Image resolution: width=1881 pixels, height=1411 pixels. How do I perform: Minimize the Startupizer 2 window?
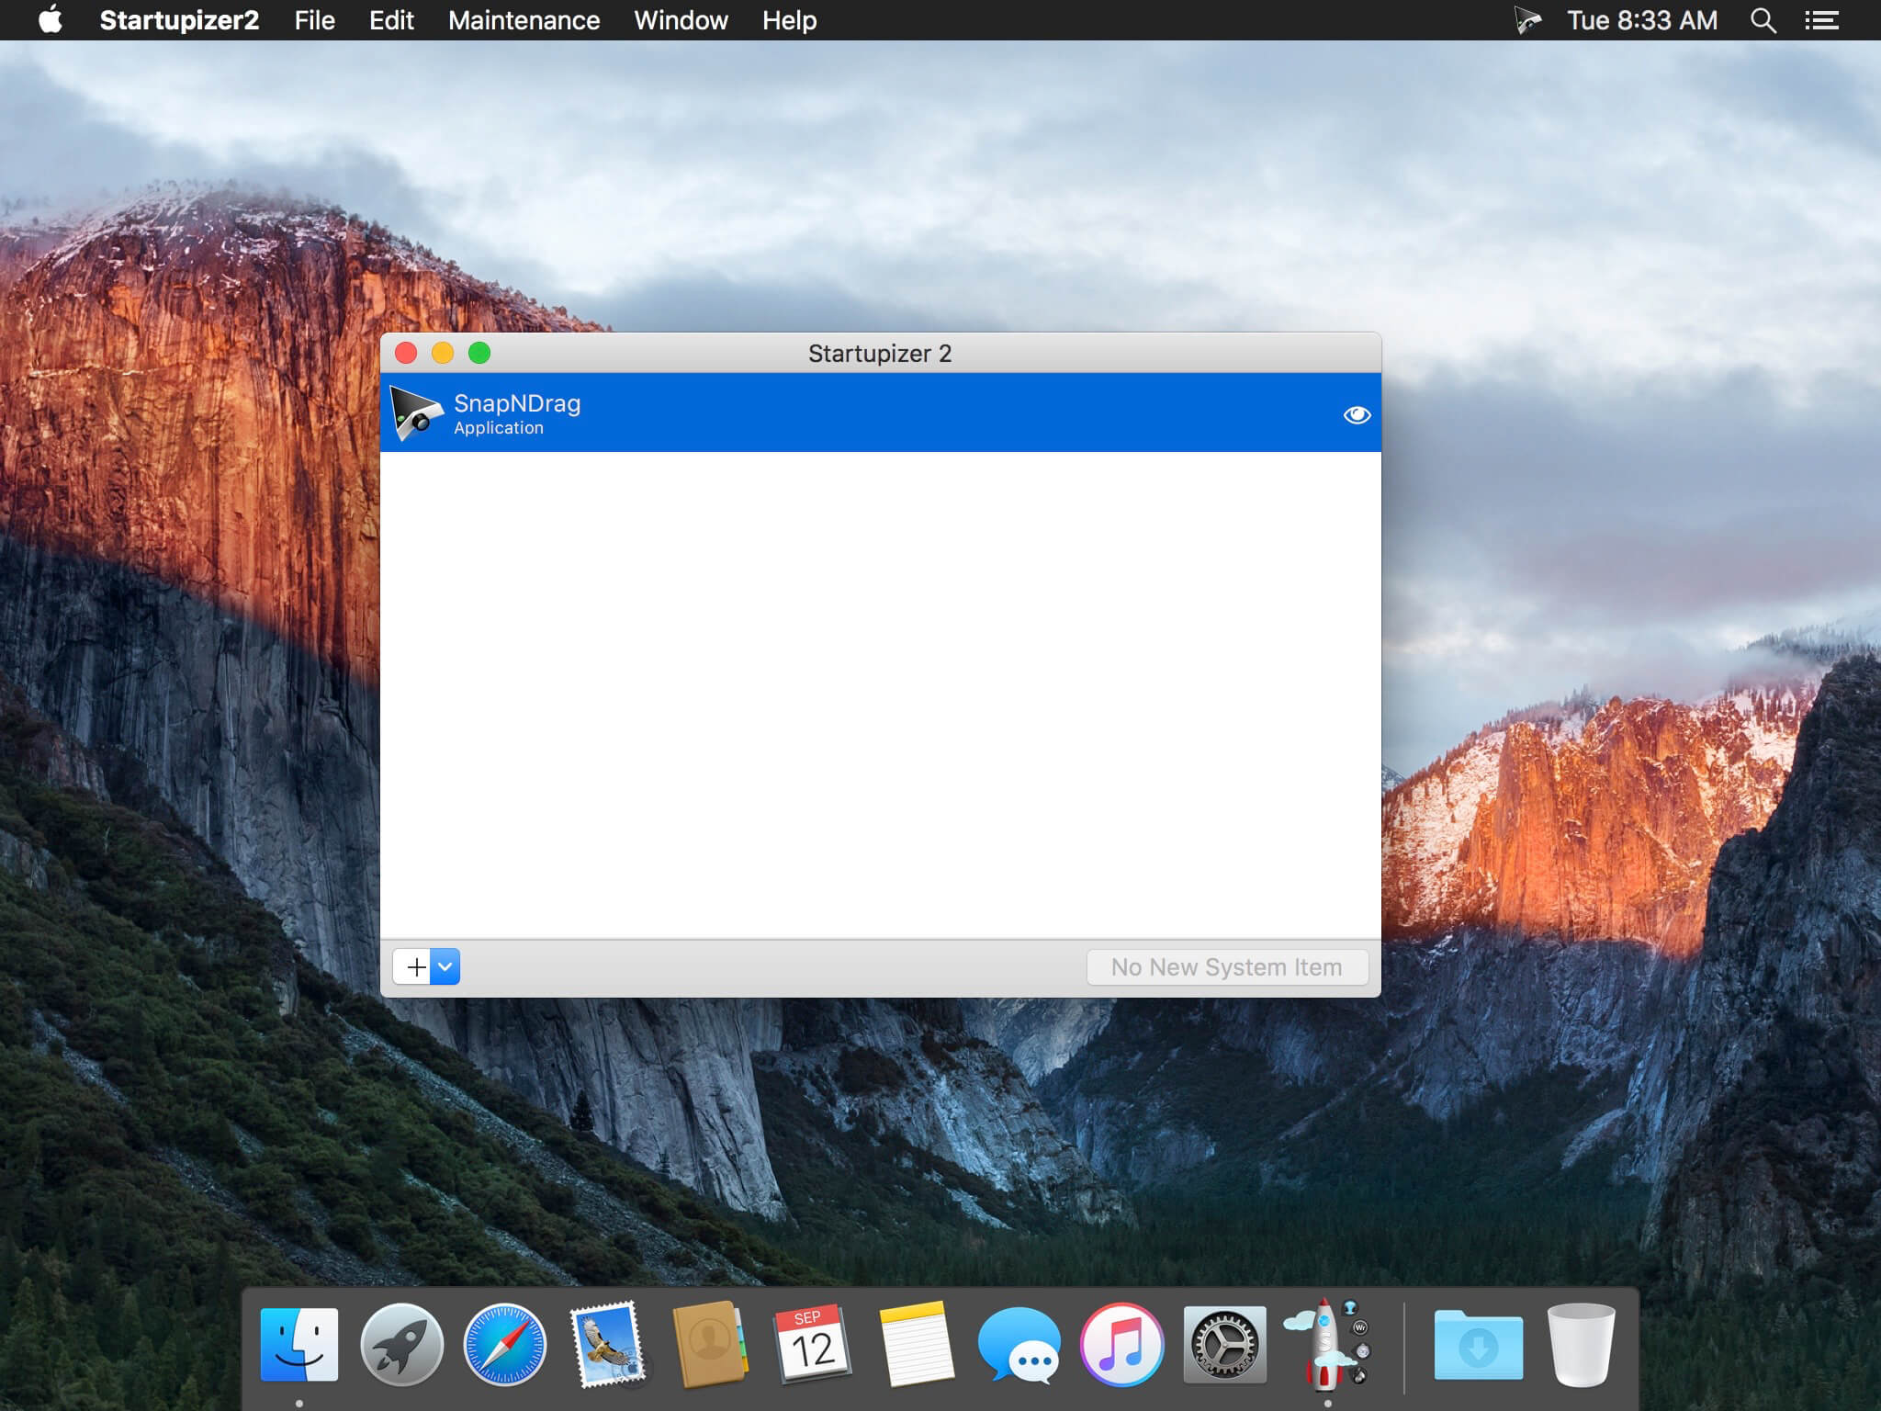(x=443, y=353)
